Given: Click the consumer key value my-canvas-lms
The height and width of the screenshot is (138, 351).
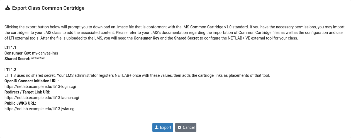Looking at the screenshot, I should [45, 53].
